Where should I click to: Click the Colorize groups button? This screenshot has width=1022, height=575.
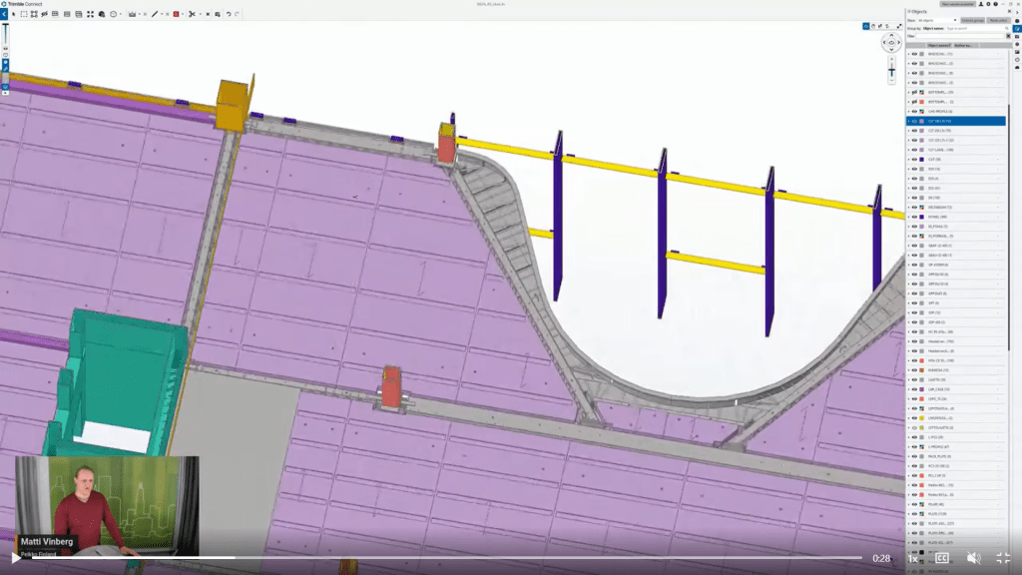(972, 20)
